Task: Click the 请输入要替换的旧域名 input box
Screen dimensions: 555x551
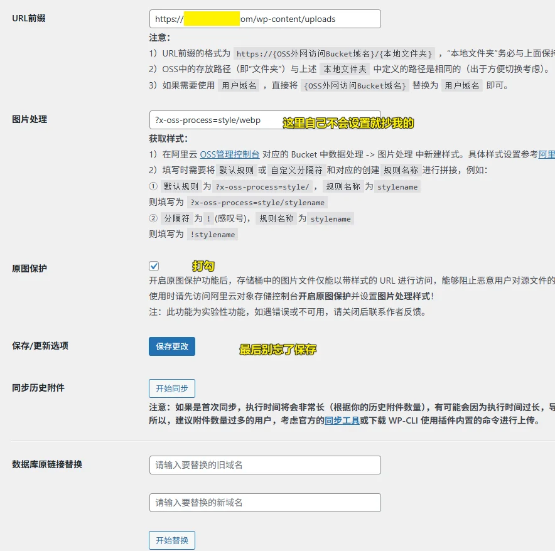Action: pyautogui.click(x=264, y=464)
